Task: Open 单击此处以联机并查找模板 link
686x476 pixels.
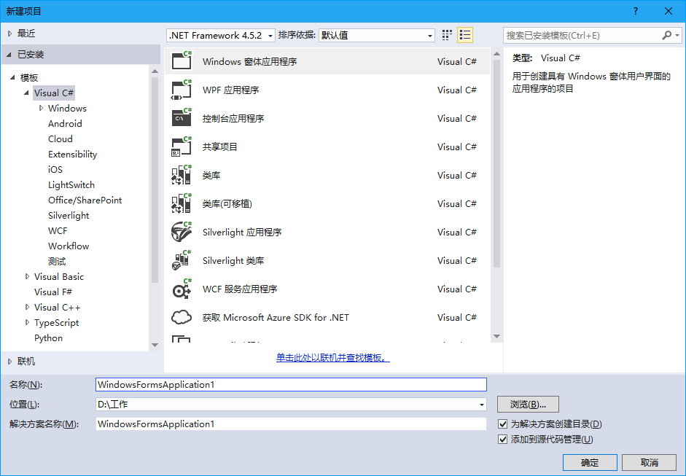Action: [x=333, y=358]
